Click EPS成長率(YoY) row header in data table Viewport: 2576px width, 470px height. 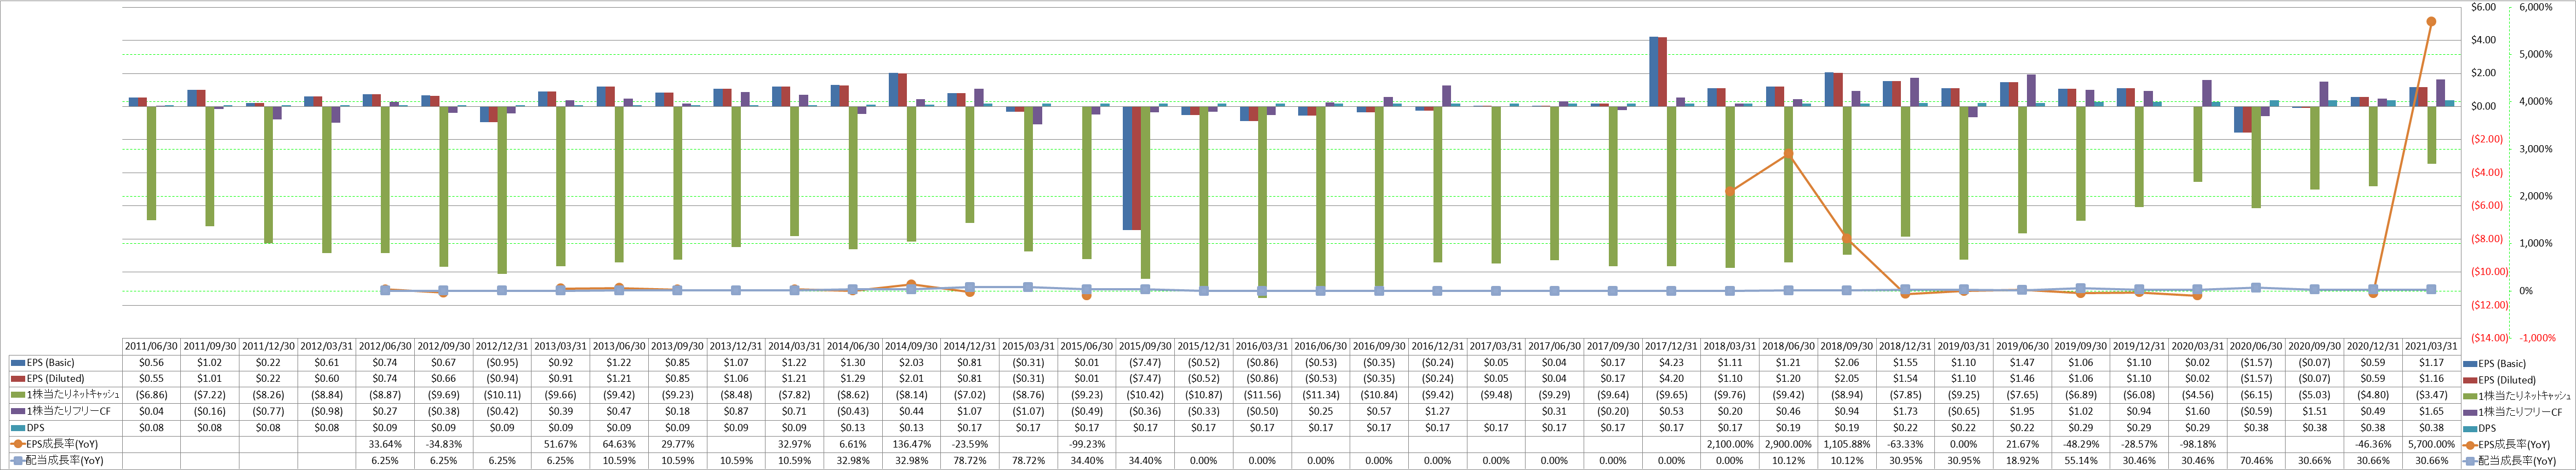coord(65,444)
